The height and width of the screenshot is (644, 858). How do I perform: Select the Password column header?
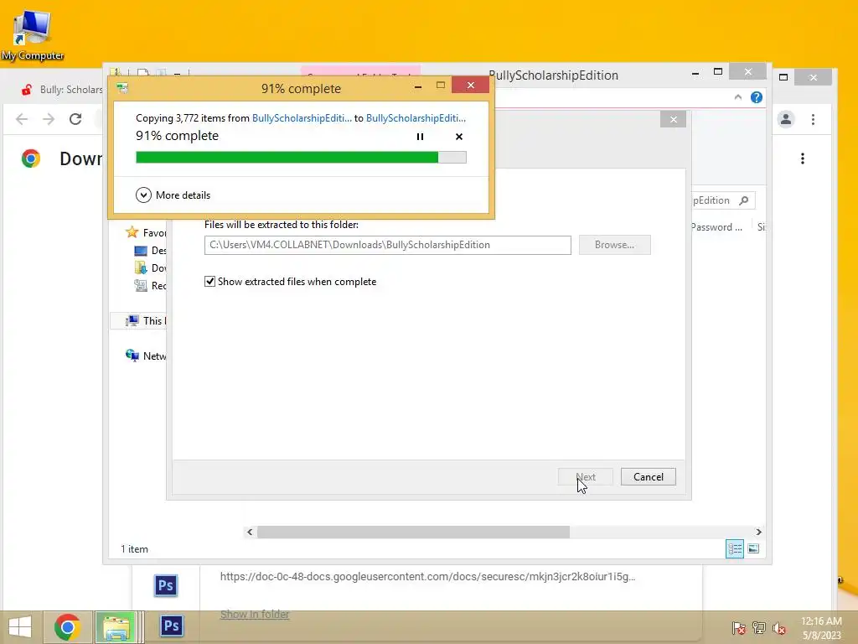coord(716,227)
